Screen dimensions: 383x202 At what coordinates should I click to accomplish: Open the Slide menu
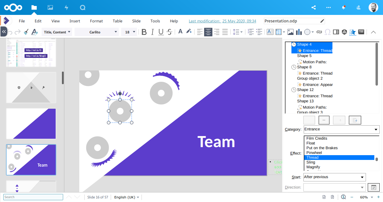(136, 21)
